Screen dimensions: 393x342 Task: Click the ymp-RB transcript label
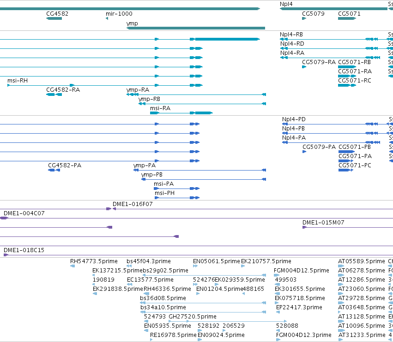[149, 99]
